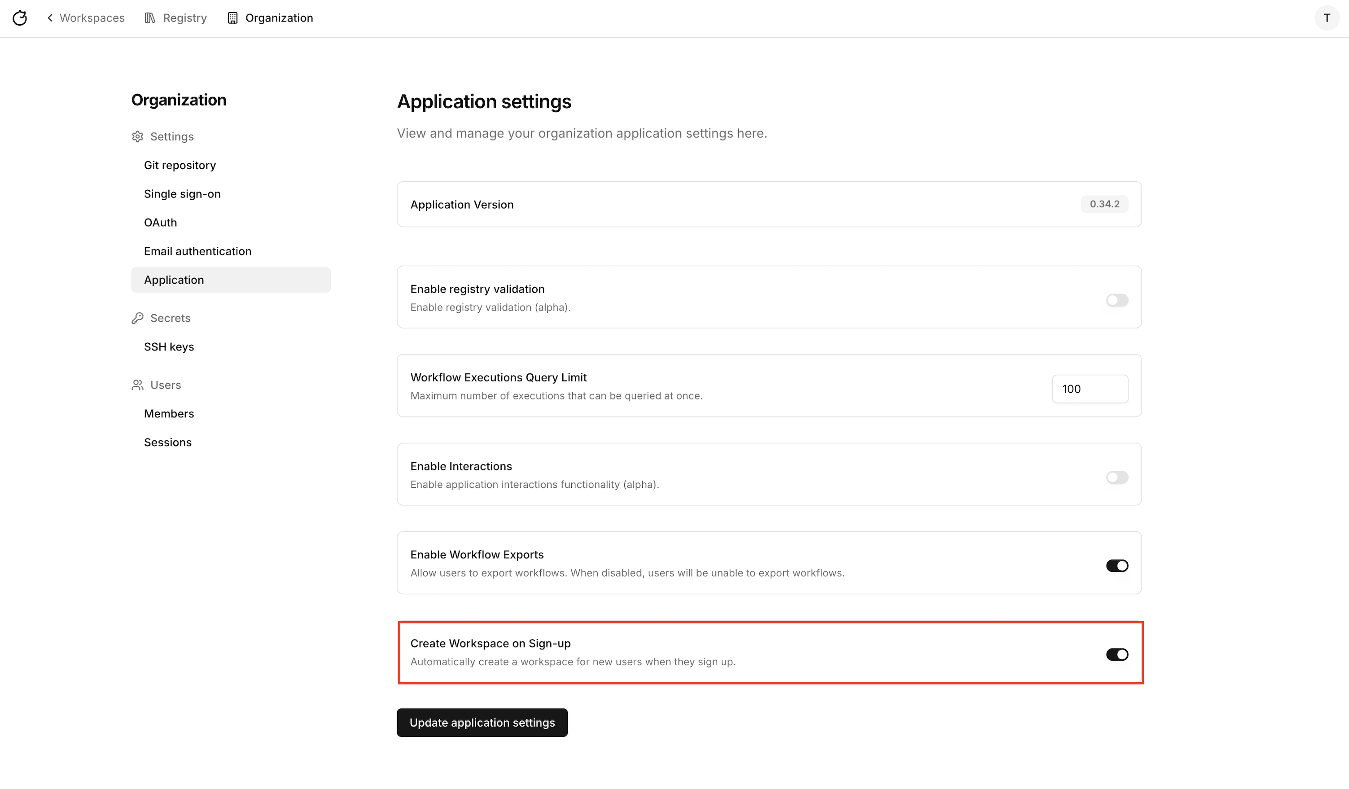Click the back chevron beside Workspaces

pos(50,18)
